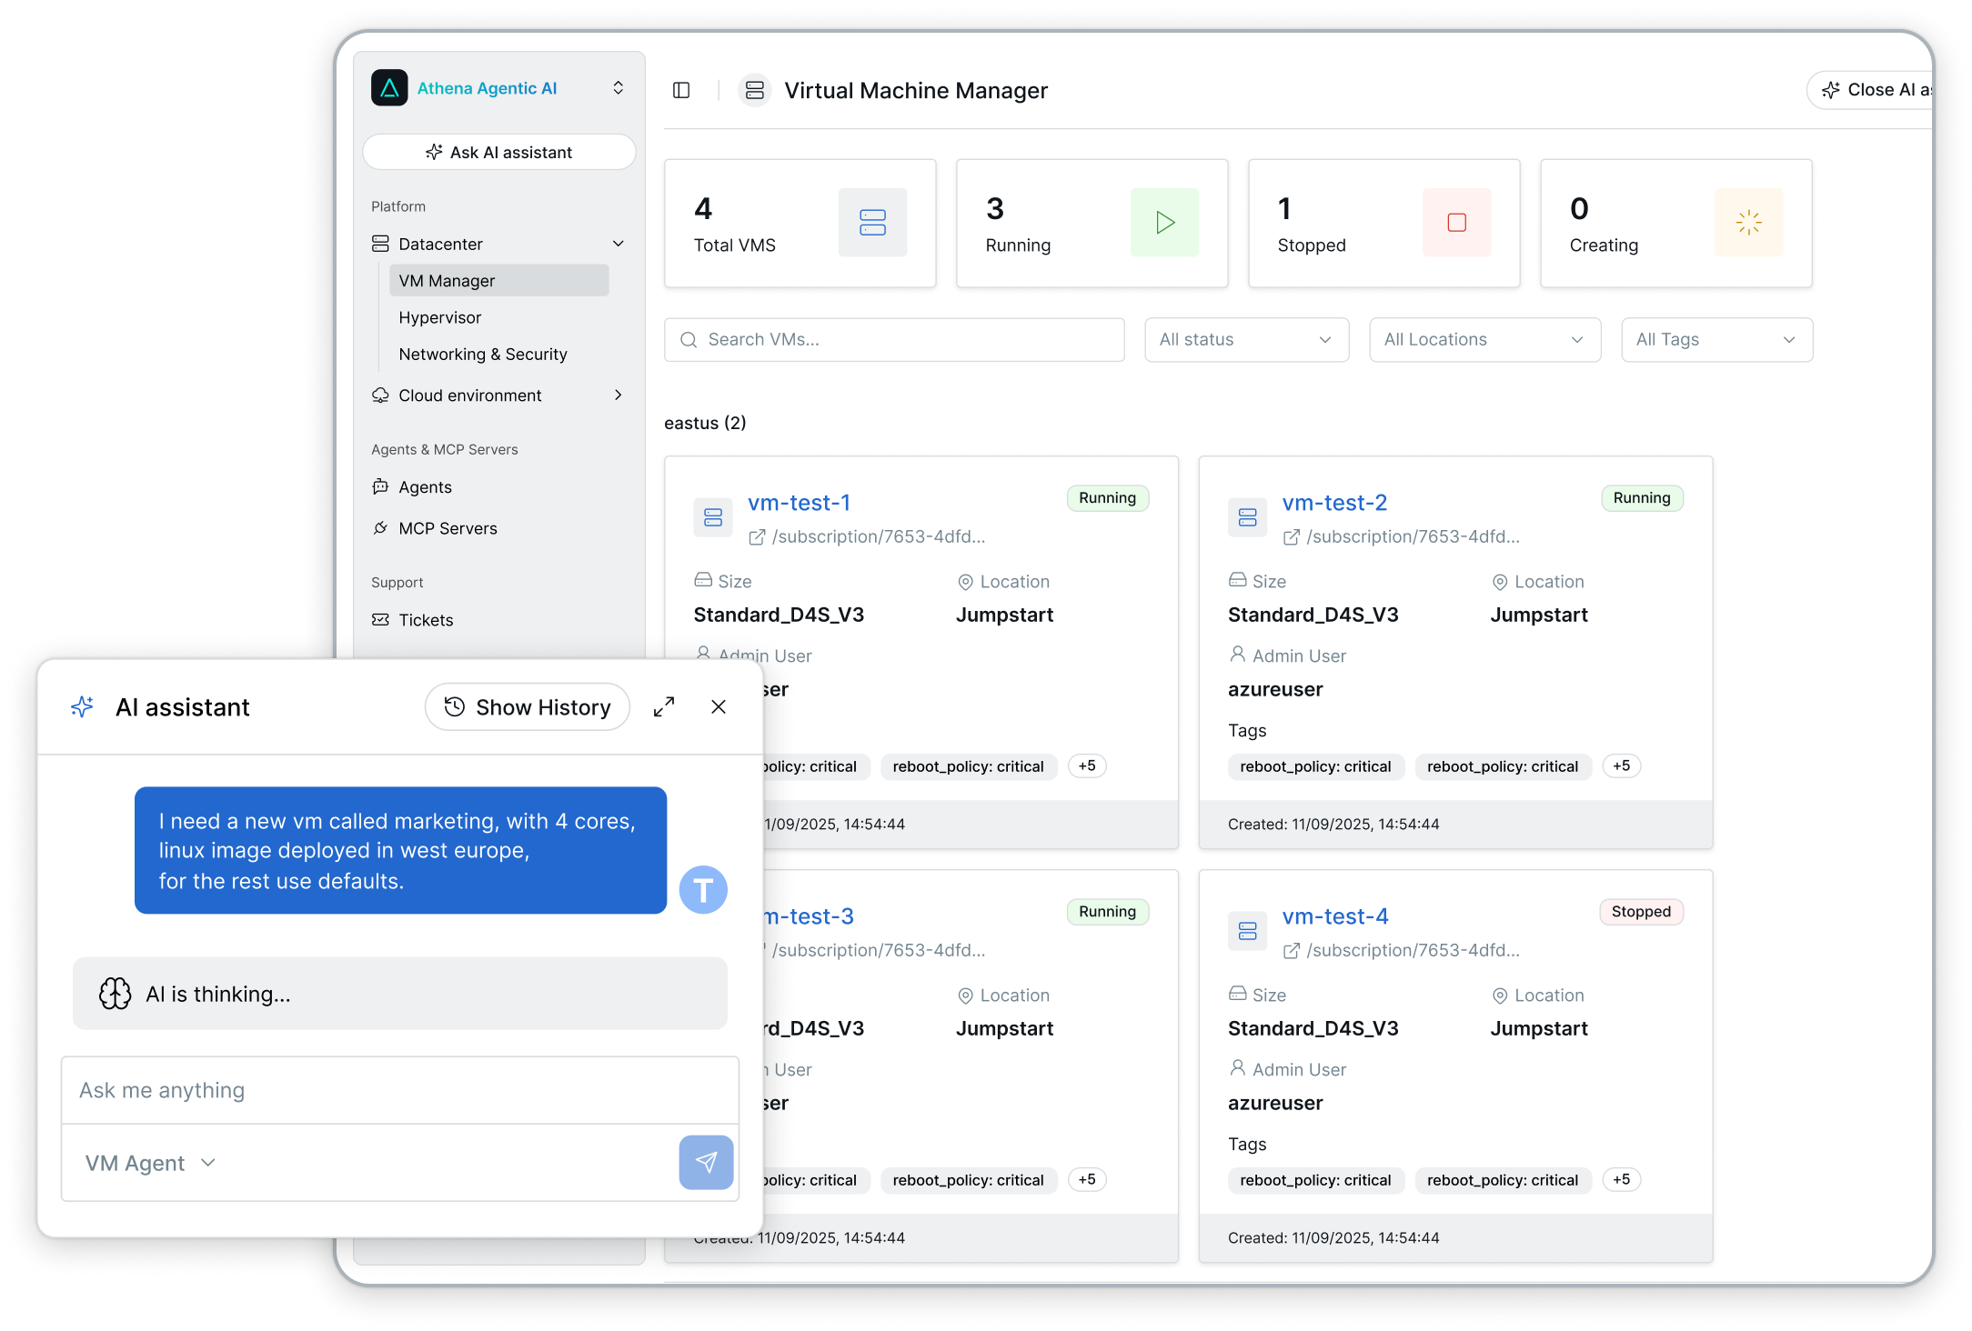Open the All Tags filter dropdown
The width and height of the screenshot is (1972, 1331).
point(1716,340)
